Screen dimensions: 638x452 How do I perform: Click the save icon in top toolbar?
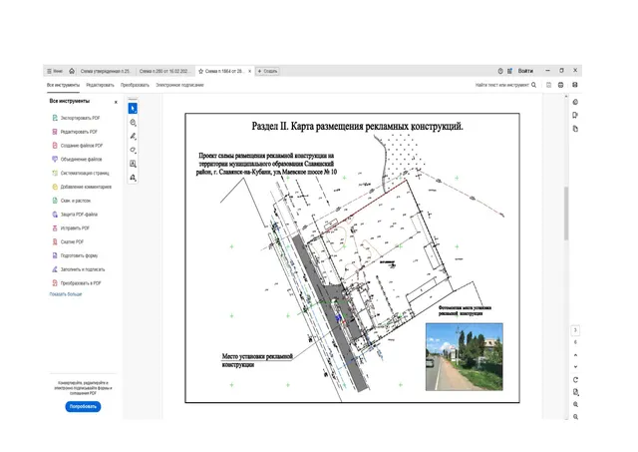pyautogui.click(x=548, y=85)
